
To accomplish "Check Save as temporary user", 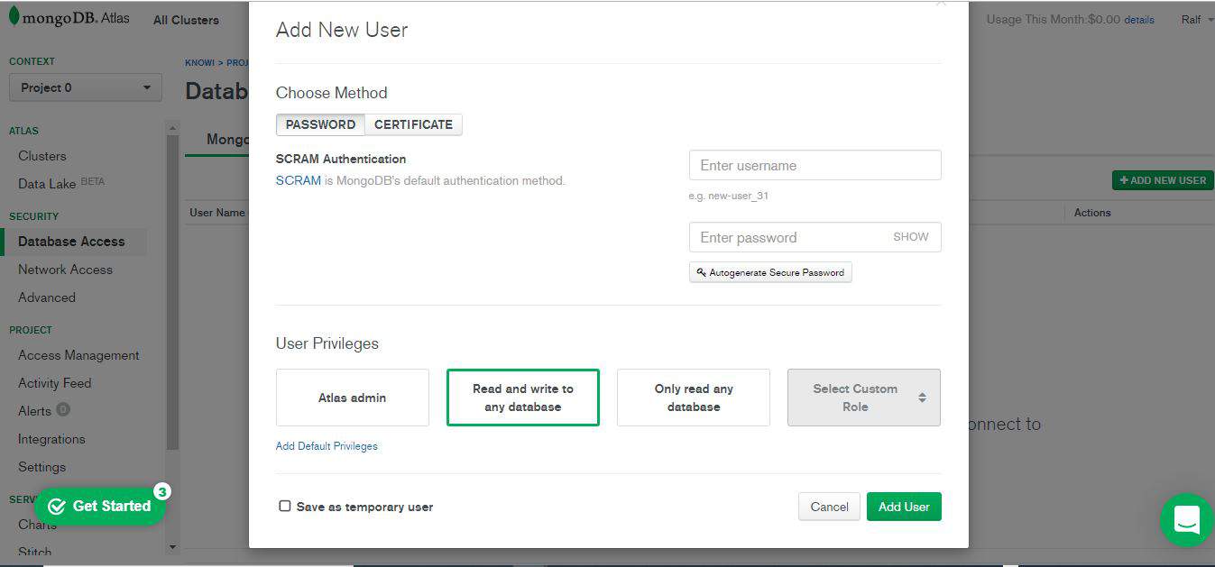I will [x=284, y=506].
